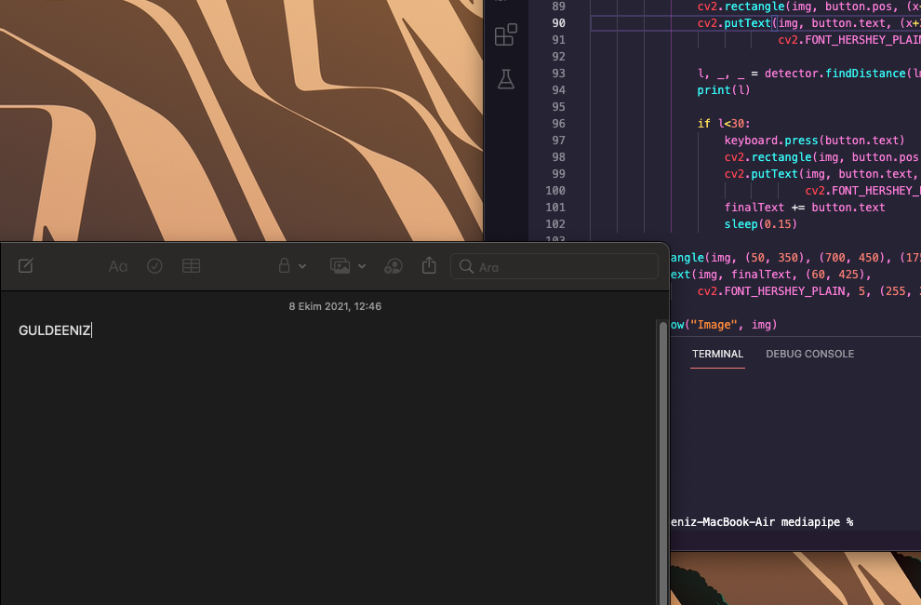This screenshot has width=921, height=605.
Task: Share note with collaborator icon
Action: pyautogui.click(x=393, y=266)
